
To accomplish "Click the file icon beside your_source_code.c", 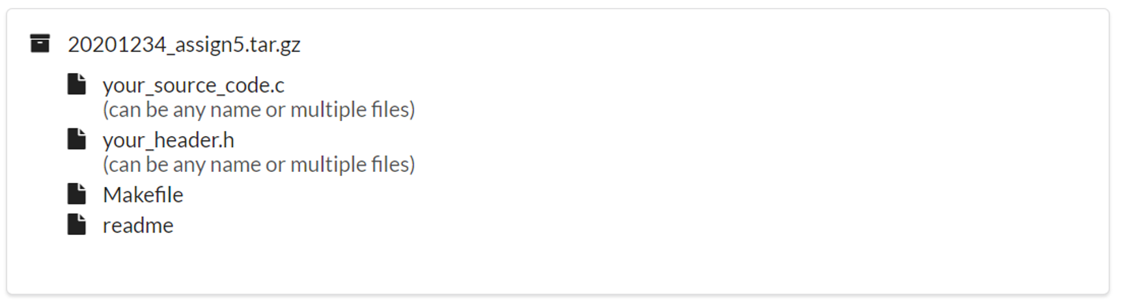I will (x=77, y=84).
